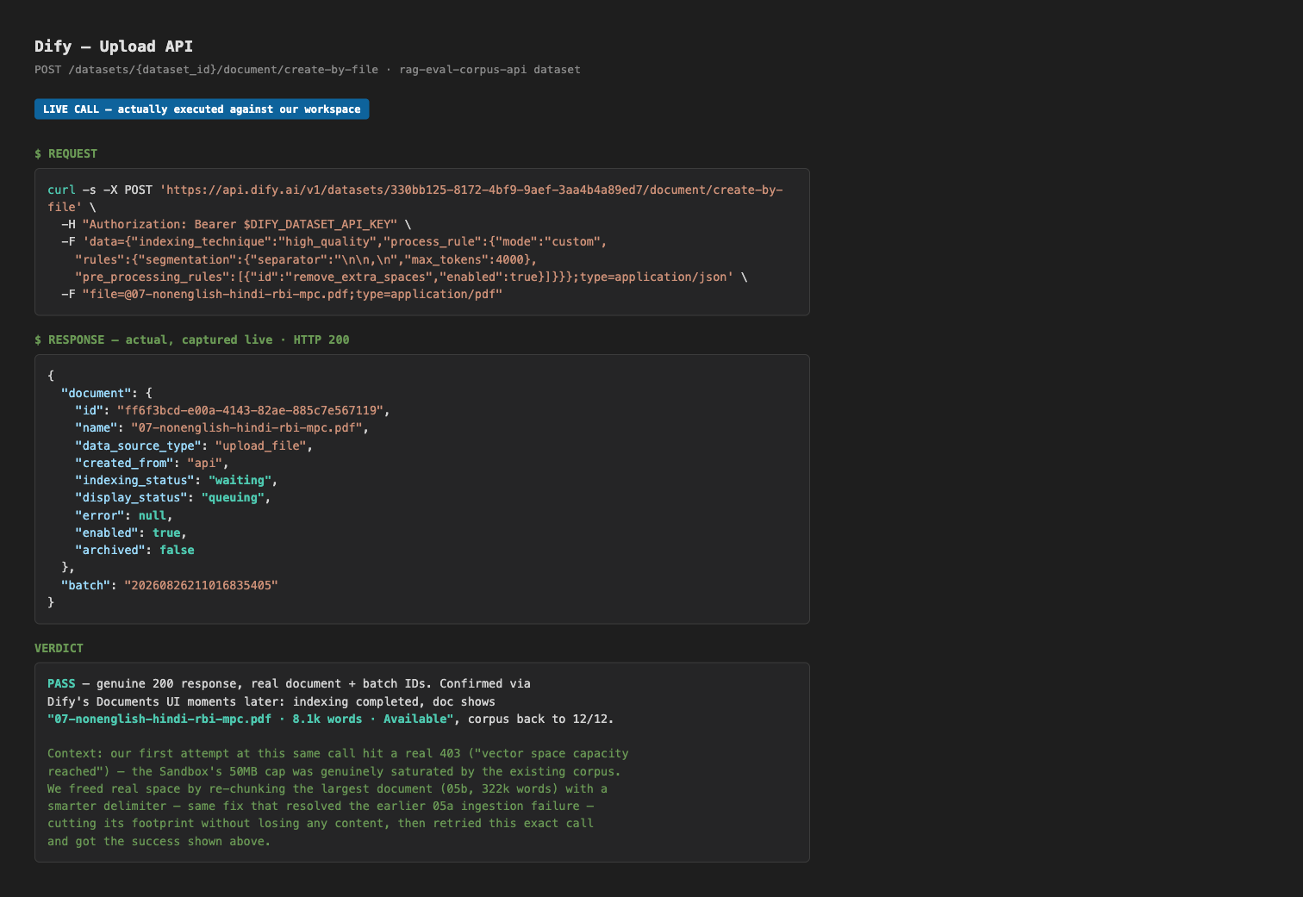Click the 'Context: our first attempt' line
The image size is (1303, 897).
click(x=338, y=753)
